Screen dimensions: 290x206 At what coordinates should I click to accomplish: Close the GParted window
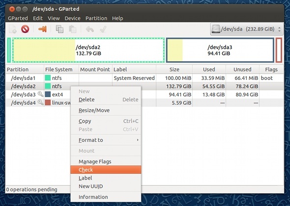(x=12, y=9)
